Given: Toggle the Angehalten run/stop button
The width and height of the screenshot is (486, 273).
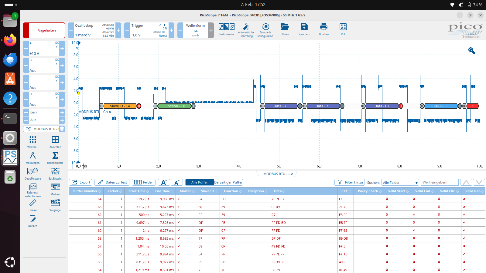Looking at the screenshot, I should point(44,30).
